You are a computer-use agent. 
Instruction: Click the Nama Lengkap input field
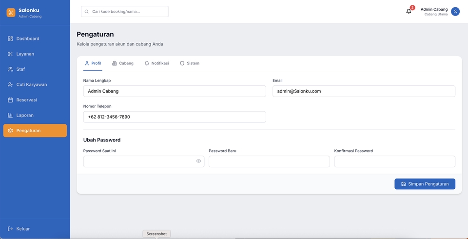pyautogui.click(x=175, y=91)
